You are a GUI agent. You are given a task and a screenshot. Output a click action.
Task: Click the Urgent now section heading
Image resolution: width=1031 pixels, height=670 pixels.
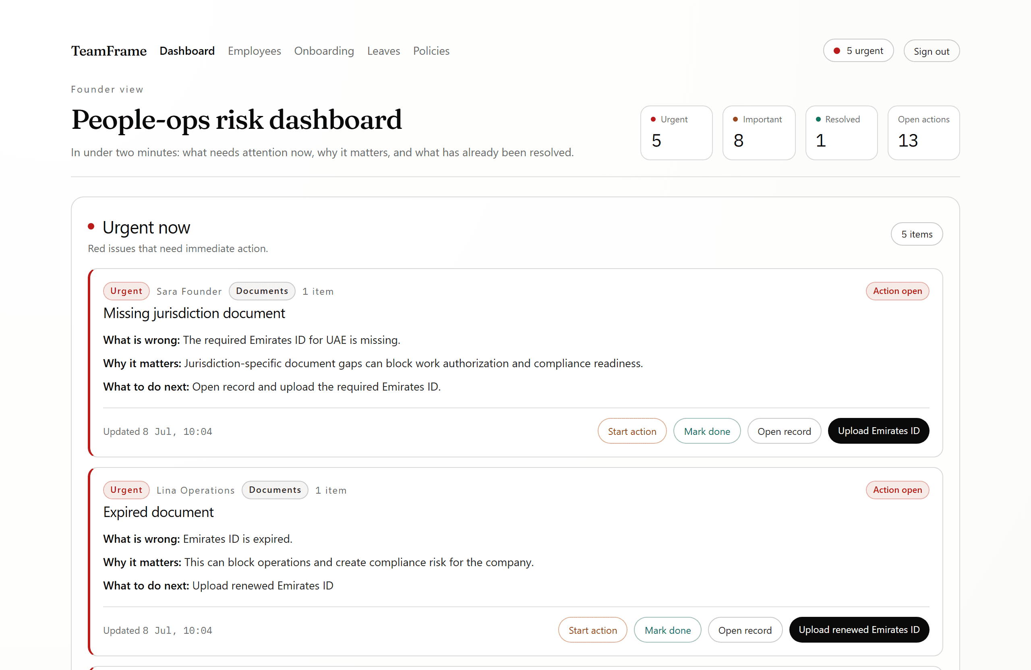click(146, 227)
